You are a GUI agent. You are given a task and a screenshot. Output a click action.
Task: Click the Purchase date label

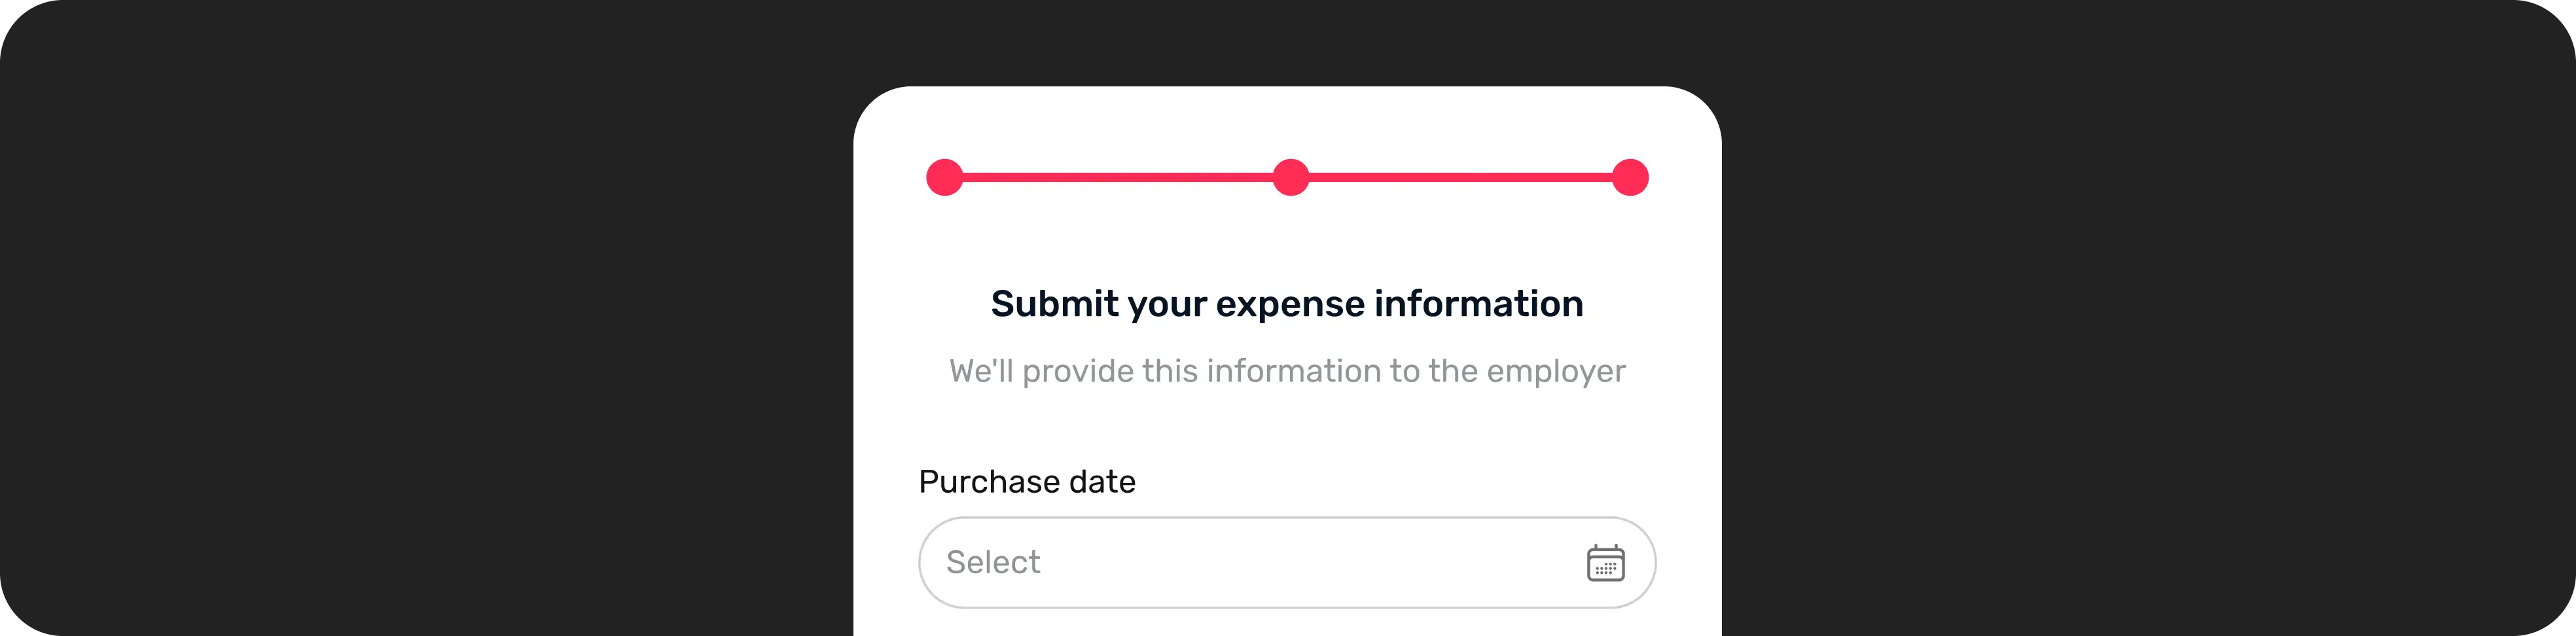coord(1027,481)
